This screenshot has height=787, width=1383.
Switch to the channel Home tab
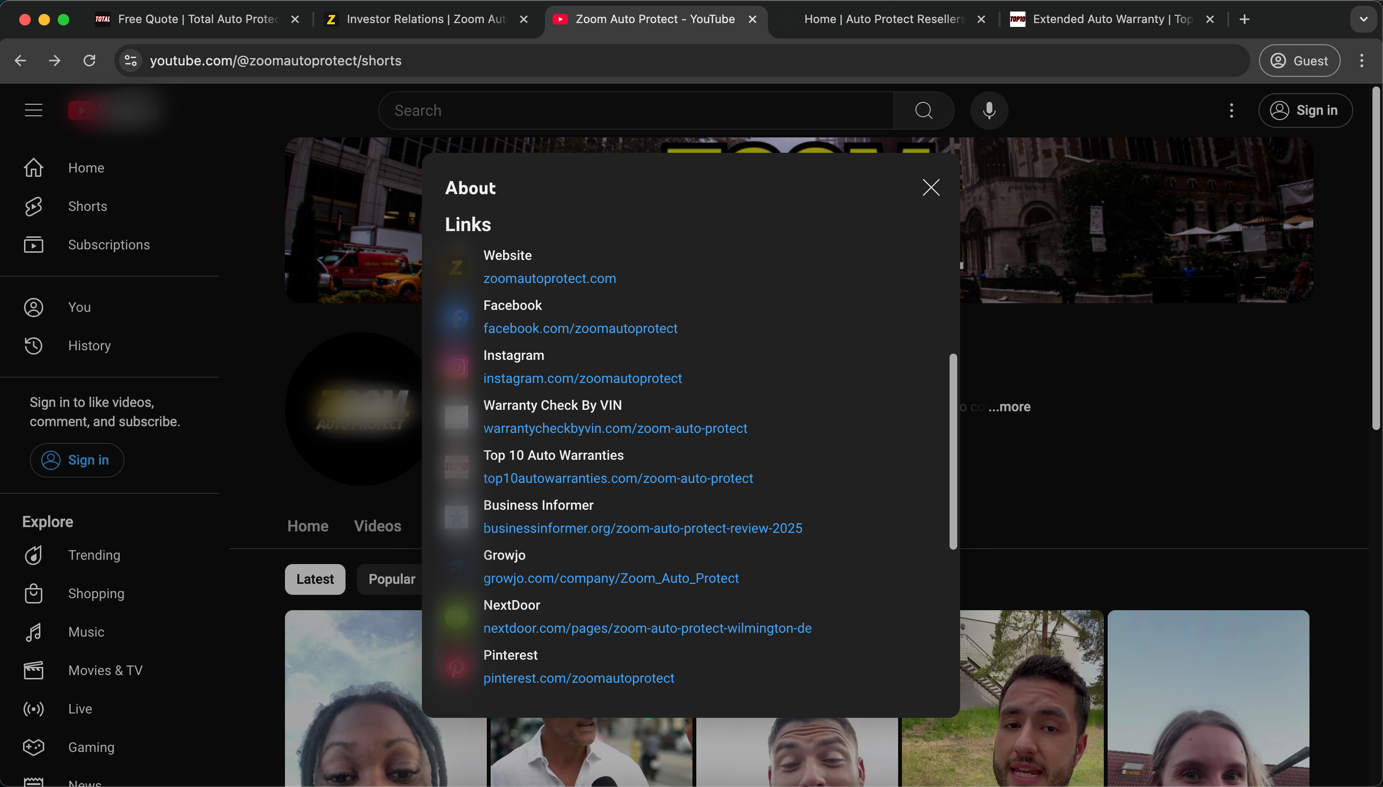pos(308,526)
